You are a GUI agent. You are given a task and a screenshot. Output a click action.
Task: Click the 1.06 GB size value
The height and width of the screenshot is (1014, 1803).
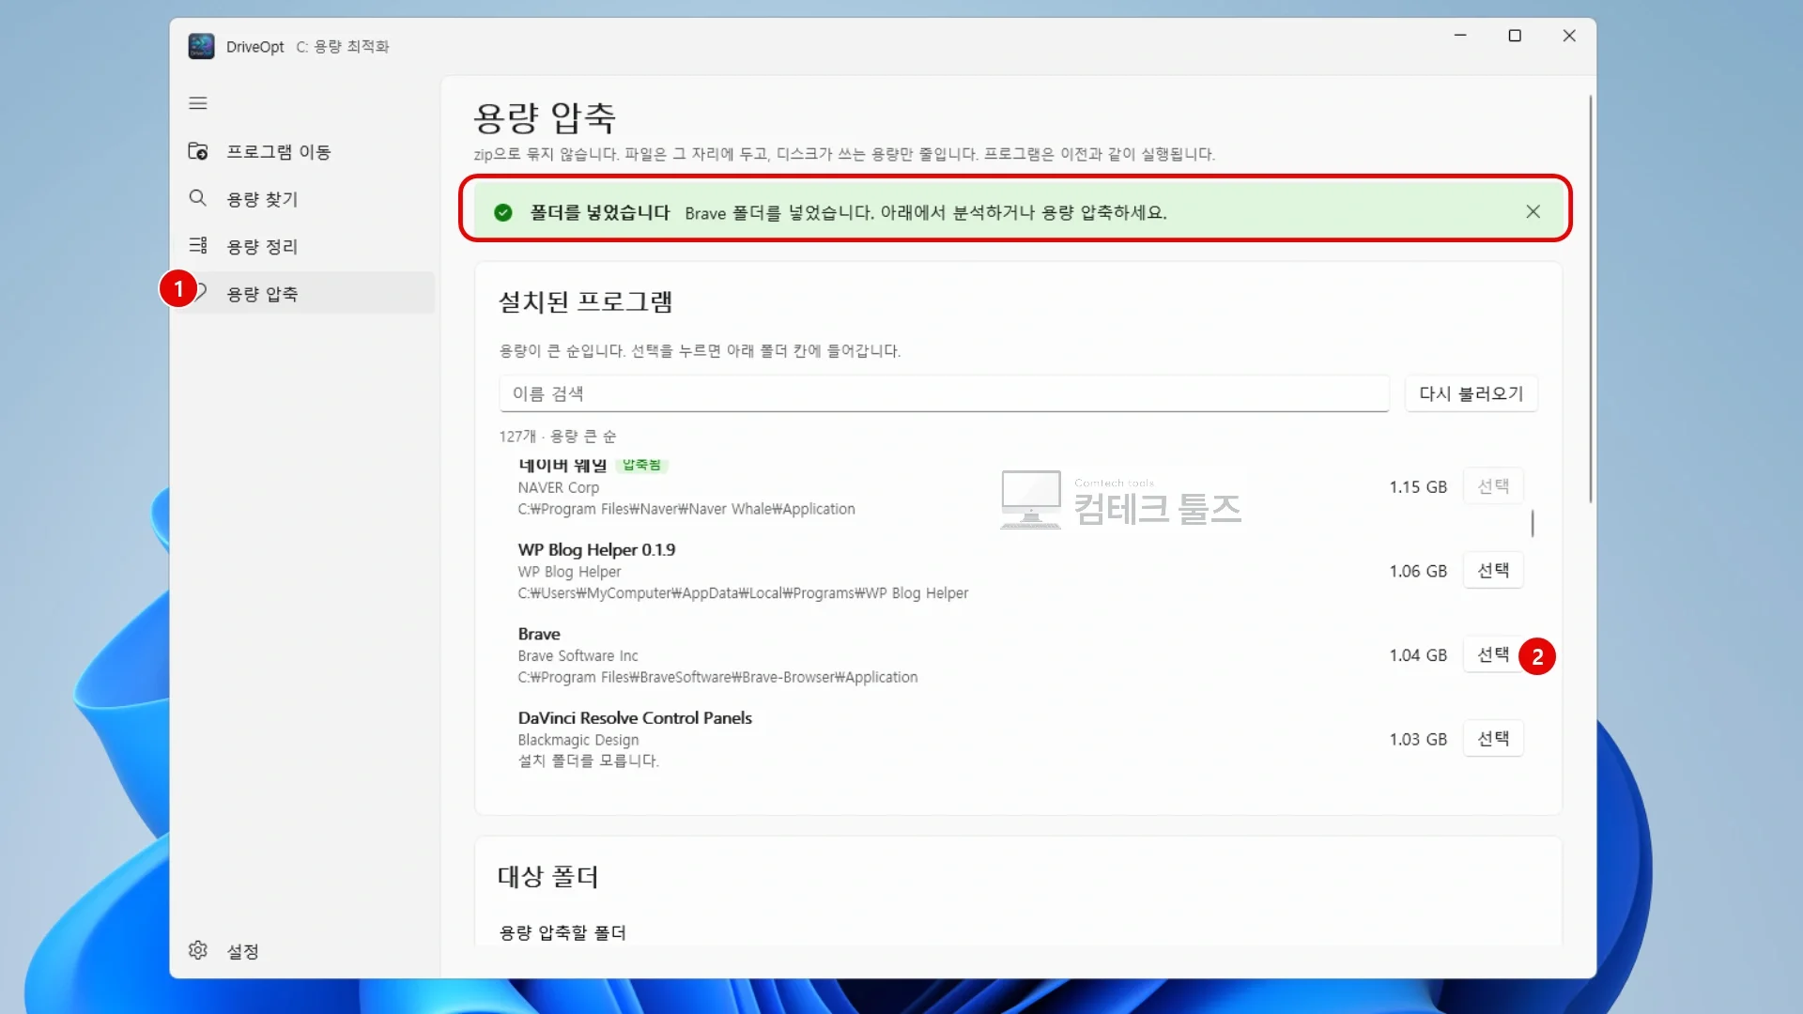click(1418, 571)
